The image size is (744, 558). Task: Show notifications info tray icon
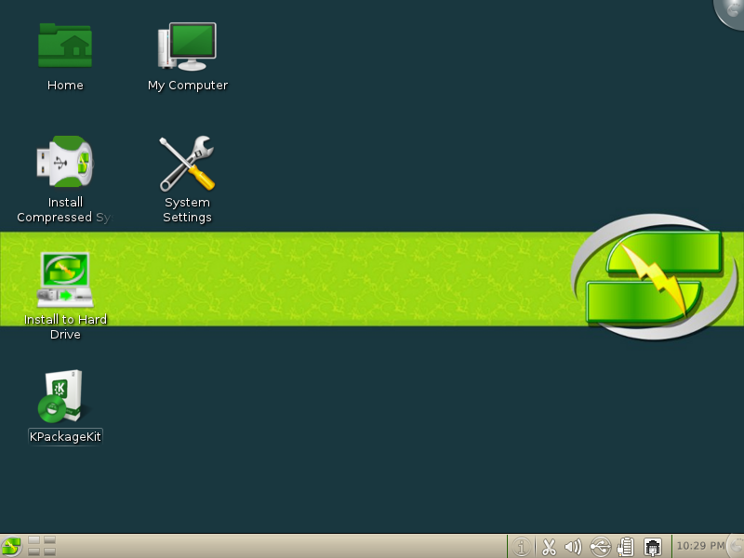click(x=522, y=547)
